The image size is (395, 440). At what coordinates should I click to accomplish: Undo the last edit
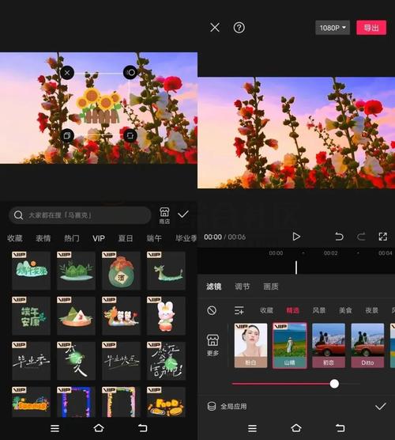[x=339, y=237]
